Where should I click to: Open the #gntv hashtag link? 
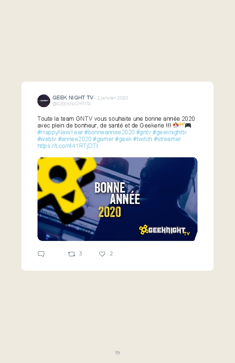[x=144, y=132]
